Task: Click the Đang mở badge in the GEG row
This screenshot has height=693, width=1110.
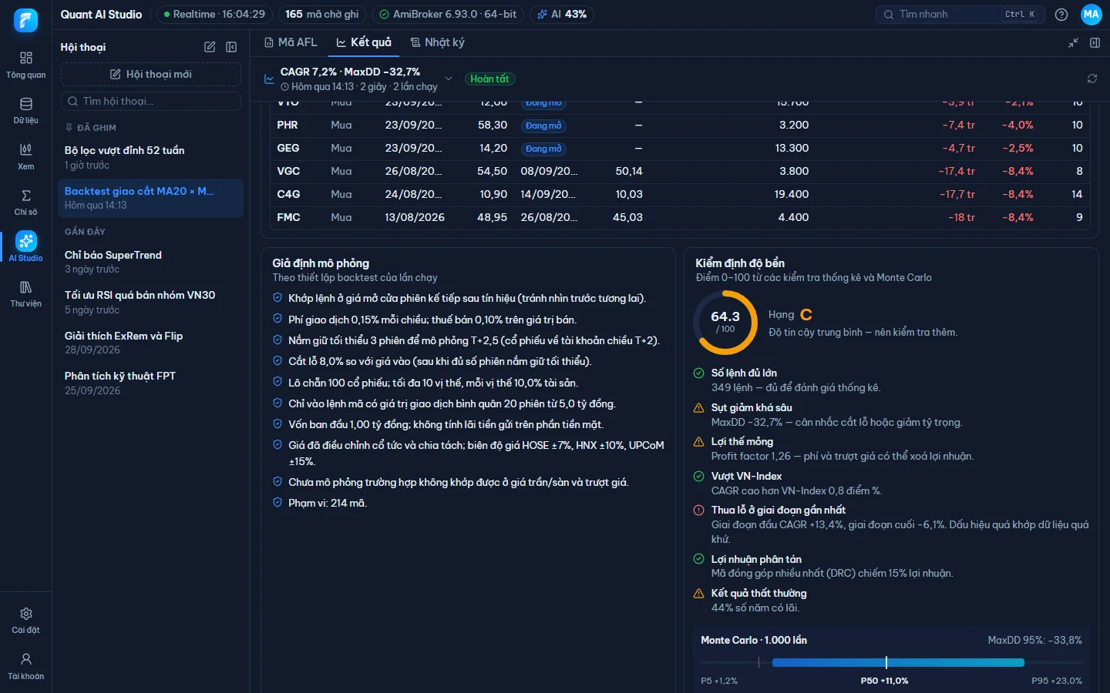Action: (x=543, y=149)
